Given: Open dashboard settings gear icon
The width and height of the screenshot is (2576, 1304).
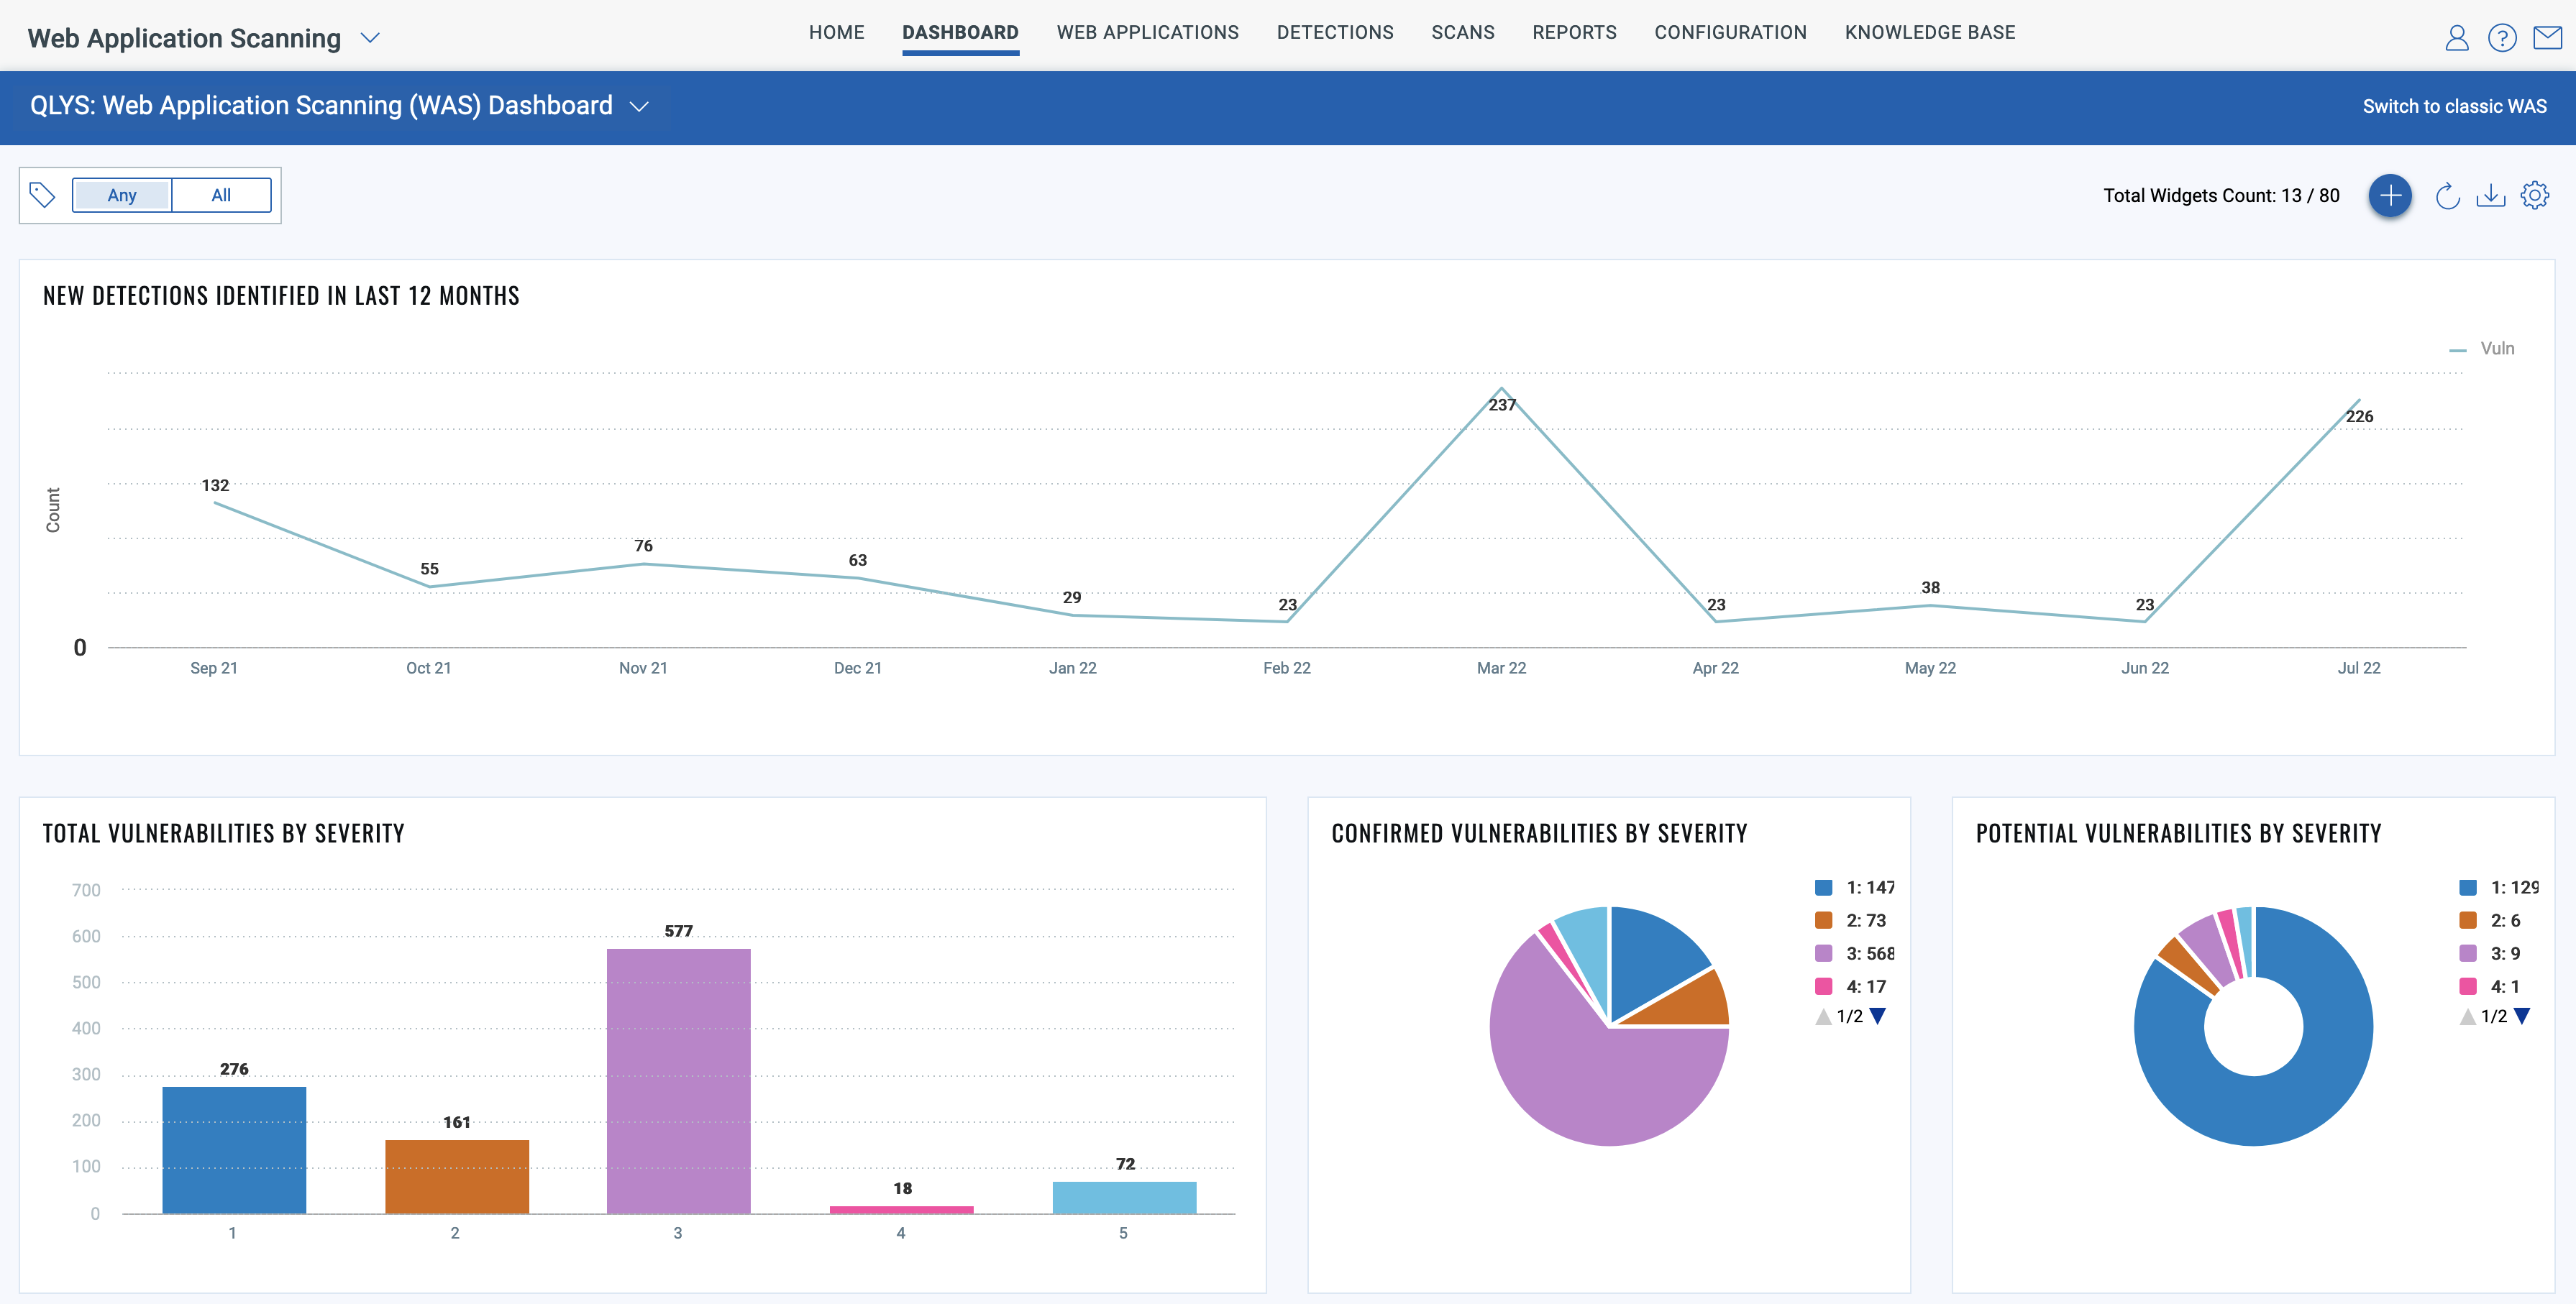Looking at the screenshot, I should tap(2535, 196).
